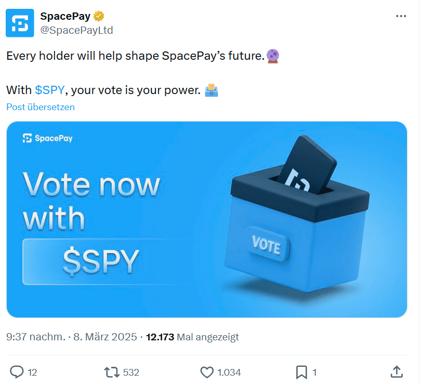Viewport: 421px width, 384px height.
Task: Open the Vote now with $SPY image
Action: [206, 219]
